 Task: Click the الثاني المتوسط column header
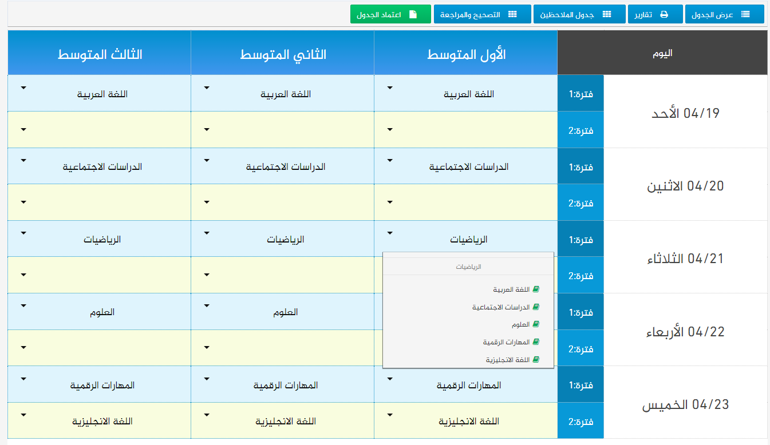[x=282, y=55]
